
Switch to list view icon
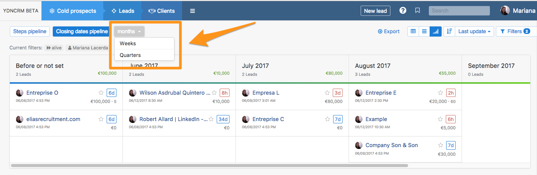point(424,32)
